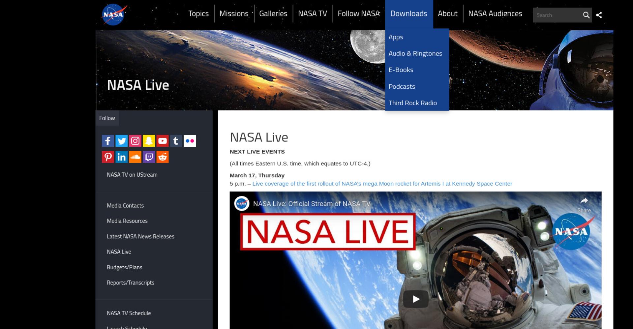Image resolution: width=633 pixels, height=329 pixels.
Task: Open NASA's Pinterest icon
Action: [108, 157]
